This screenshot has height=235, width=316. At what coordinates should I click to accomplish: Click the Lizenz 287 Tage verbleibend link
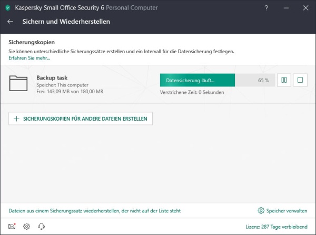pyautogui.click(x=276, y=227)
